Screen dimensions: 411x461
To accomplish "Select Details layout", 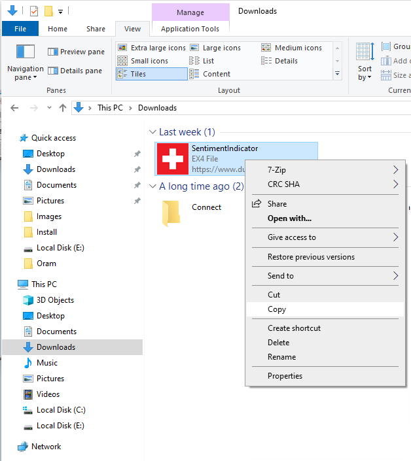I will [279, 61].
